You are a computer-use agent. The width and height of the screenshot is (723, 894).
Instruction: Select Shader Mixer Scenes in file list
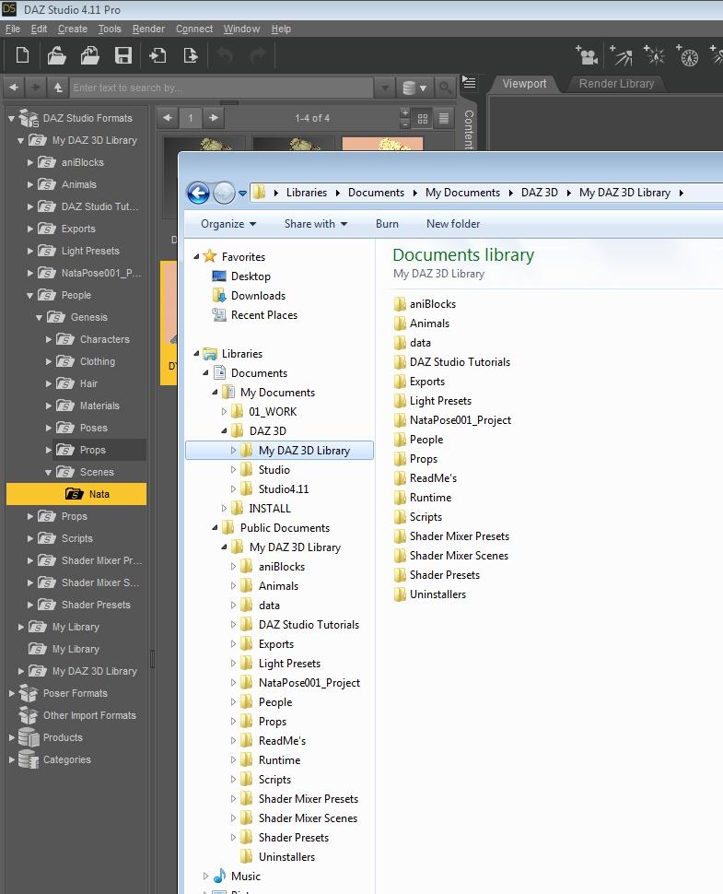(x=459, y=556)
